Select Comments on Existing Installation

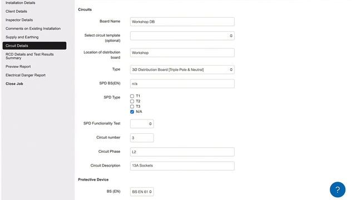click(33, 28)
